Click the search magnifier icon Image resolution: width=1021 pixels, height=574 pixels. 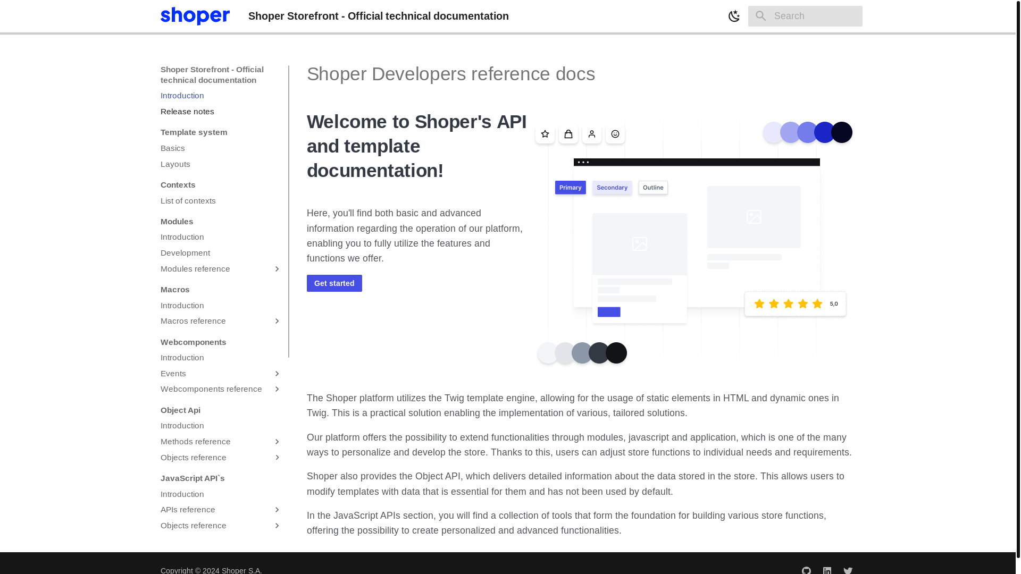click(x=760, y=16)
